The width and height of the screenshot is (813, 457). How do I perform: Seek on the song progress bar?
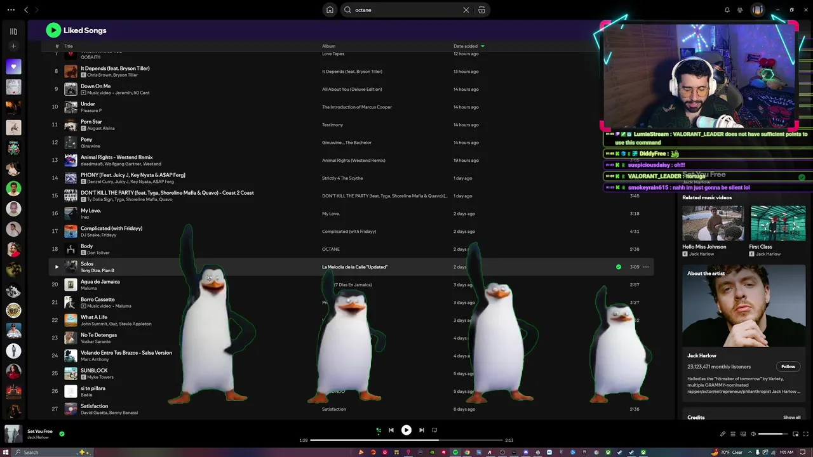(x=406, y=440)
